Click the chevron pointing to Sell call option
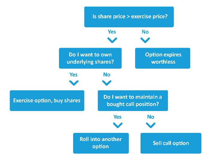Screen dimensions: 217x162 (150, 125)
